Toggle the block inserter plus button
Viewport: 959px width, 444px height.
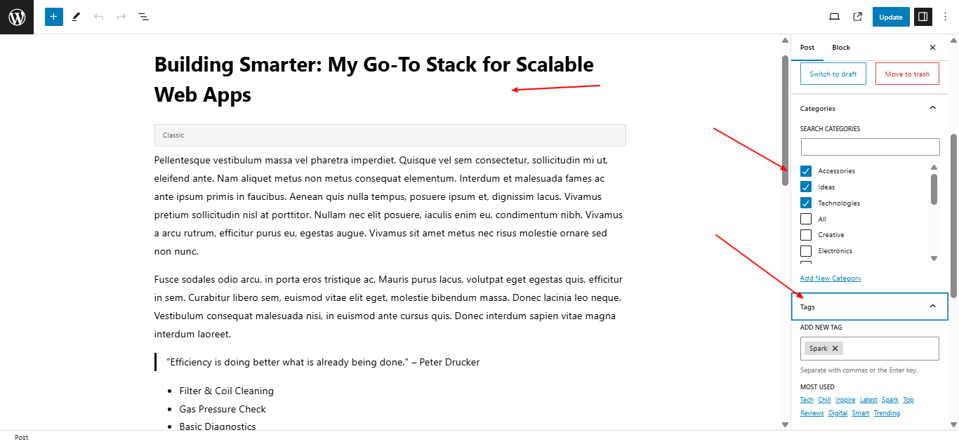[x=54, y=17]
